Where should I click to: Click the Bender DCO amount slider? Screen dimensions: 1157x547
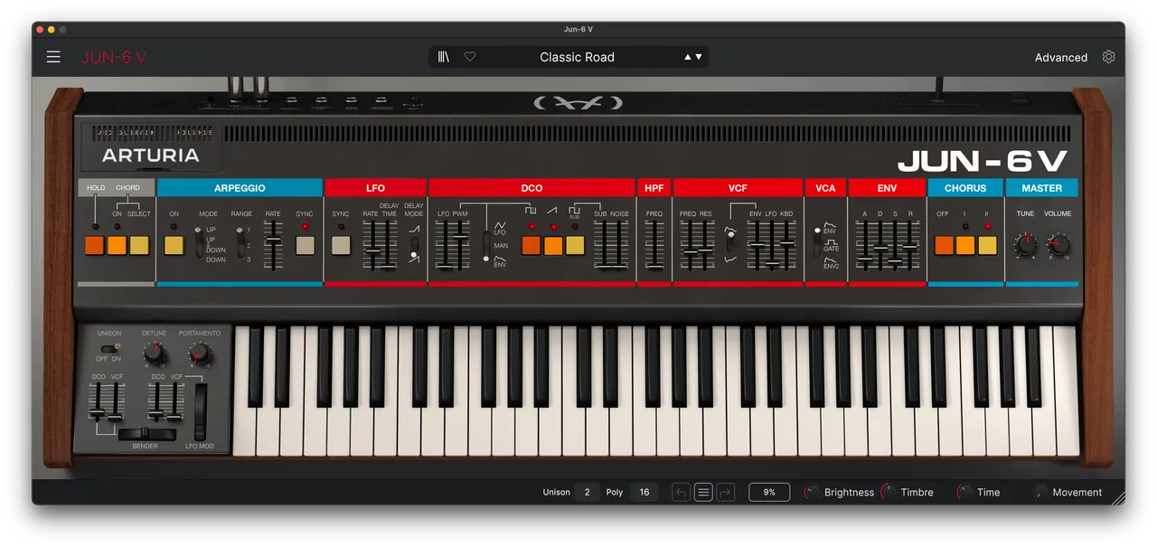pyautogui.click(x=98, y=401)
